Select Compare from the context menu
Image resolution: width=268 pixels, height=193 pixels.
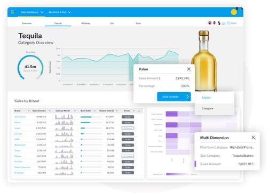207,108
